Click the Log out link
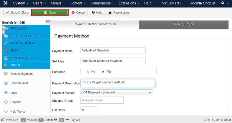 point(75,120)
